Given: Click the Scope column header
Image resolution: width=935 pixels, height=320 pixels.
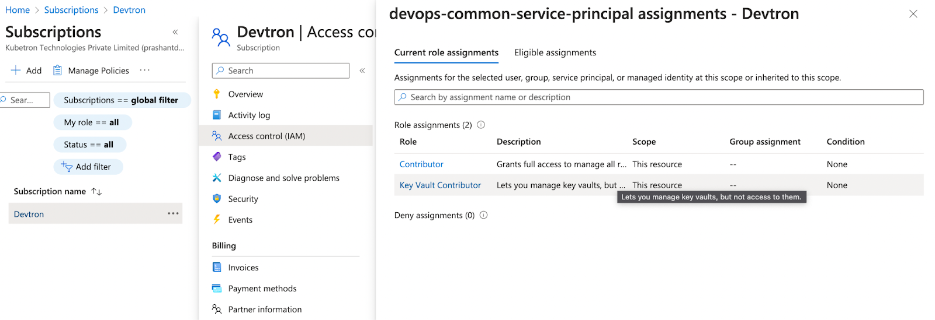Looking at the screenshot, I should pos(644,142).
